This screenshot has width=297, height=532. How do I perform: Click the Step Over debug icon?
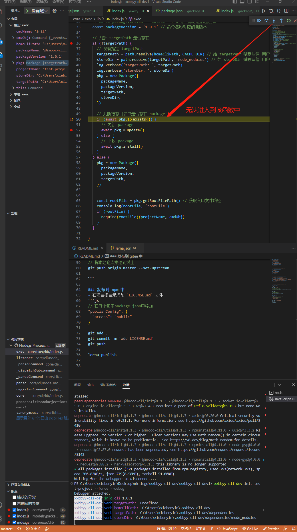266,21
